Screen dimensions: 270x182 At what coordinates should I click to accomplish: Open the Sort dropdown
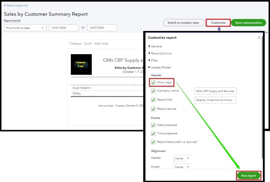click(x=88, y=44)
